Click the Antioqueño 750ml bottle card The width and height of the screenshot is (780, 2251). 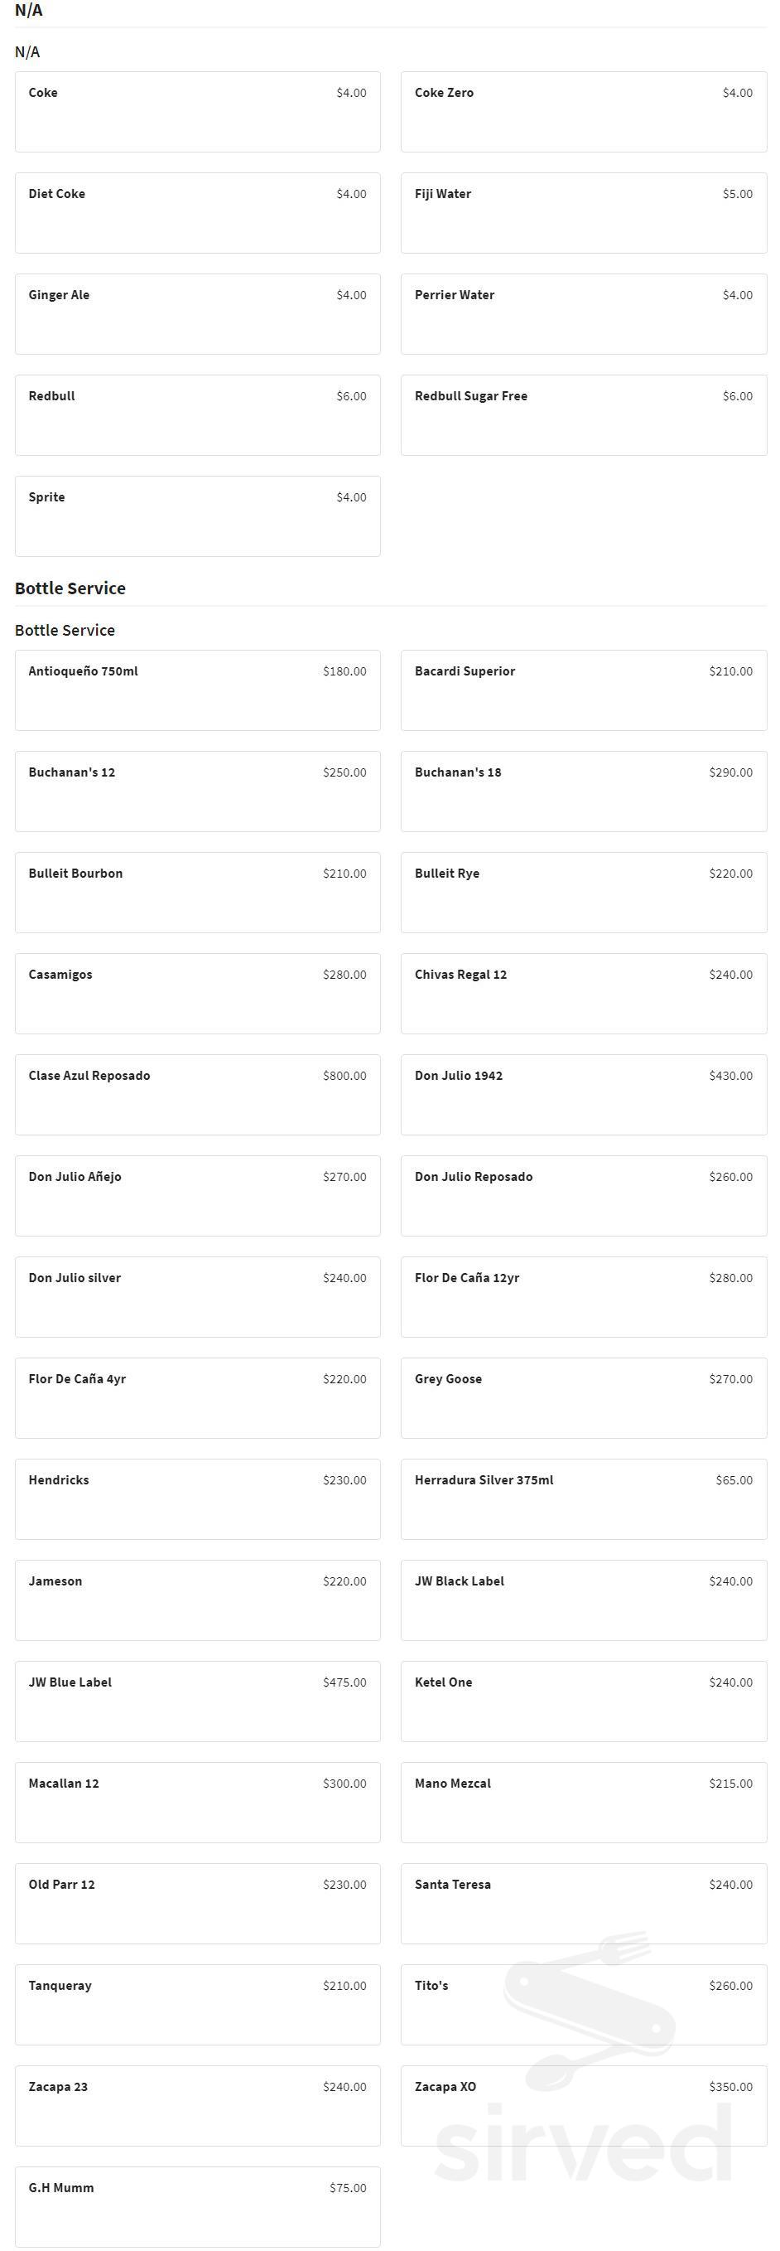[197, 690]
